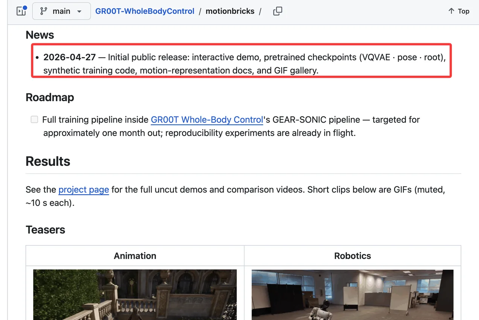Click the Robotics column header
Screen dimensions: 479x320
pyautogui.click(x=353, y=256)
